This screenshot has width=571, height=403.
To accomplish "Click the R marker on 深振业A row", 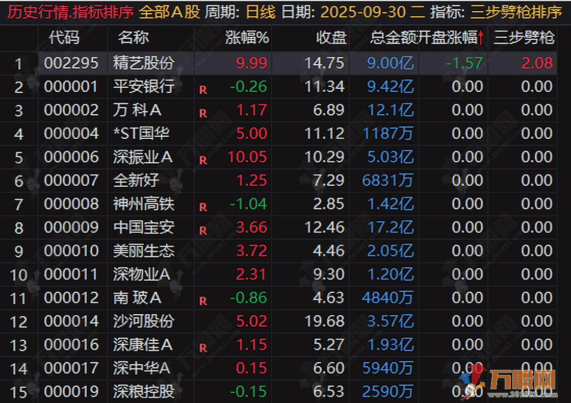I will 203,161.
